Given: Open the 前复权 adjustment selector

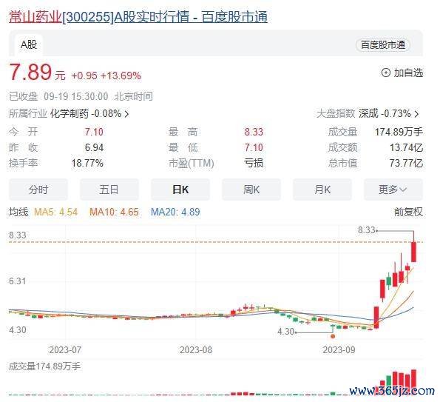Looking at the screenshot, I should coord(408,212).
